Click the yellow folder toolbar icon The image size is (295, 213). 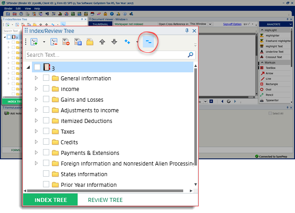click(90, 42)
